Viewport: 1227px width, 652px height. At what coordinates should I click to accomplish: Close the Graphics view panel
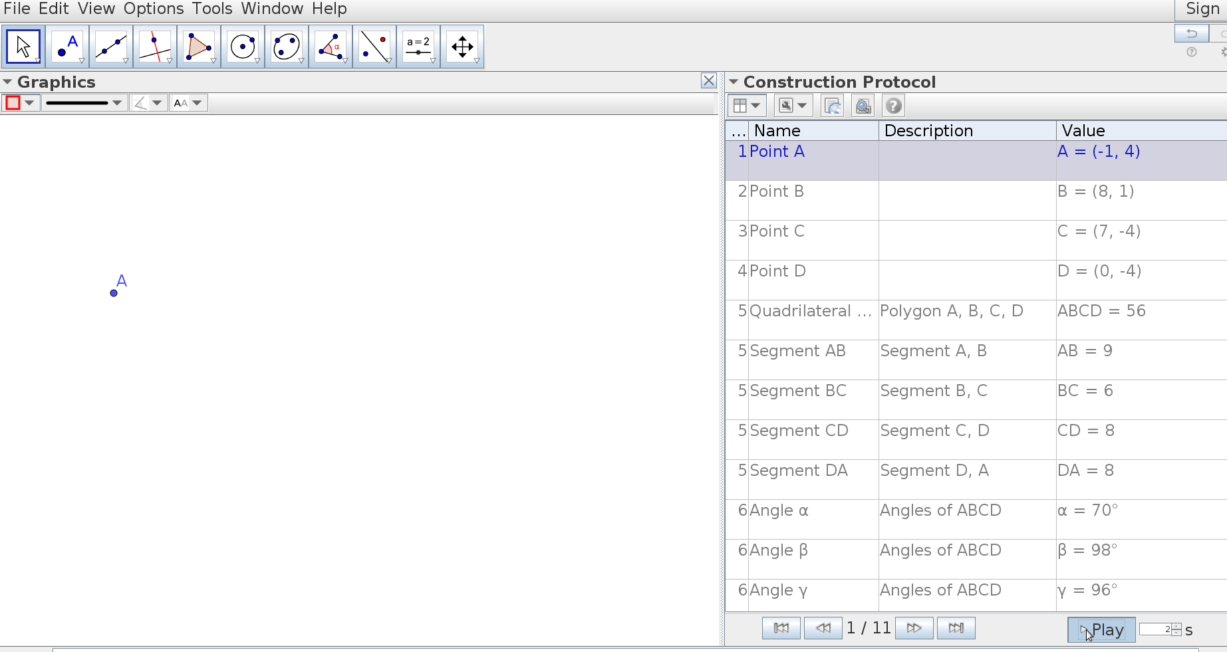(x=709, y=81)
